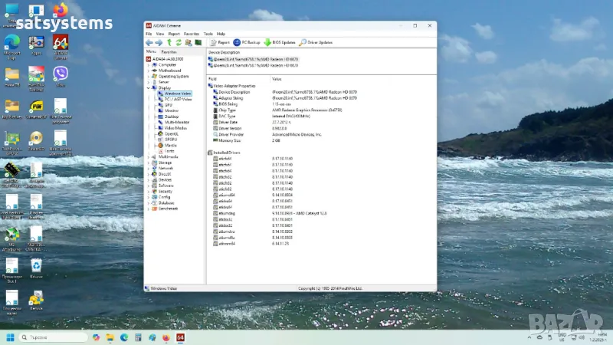
Task: Open BIOS Updates from toolbar
Action: tap(279, 43)
